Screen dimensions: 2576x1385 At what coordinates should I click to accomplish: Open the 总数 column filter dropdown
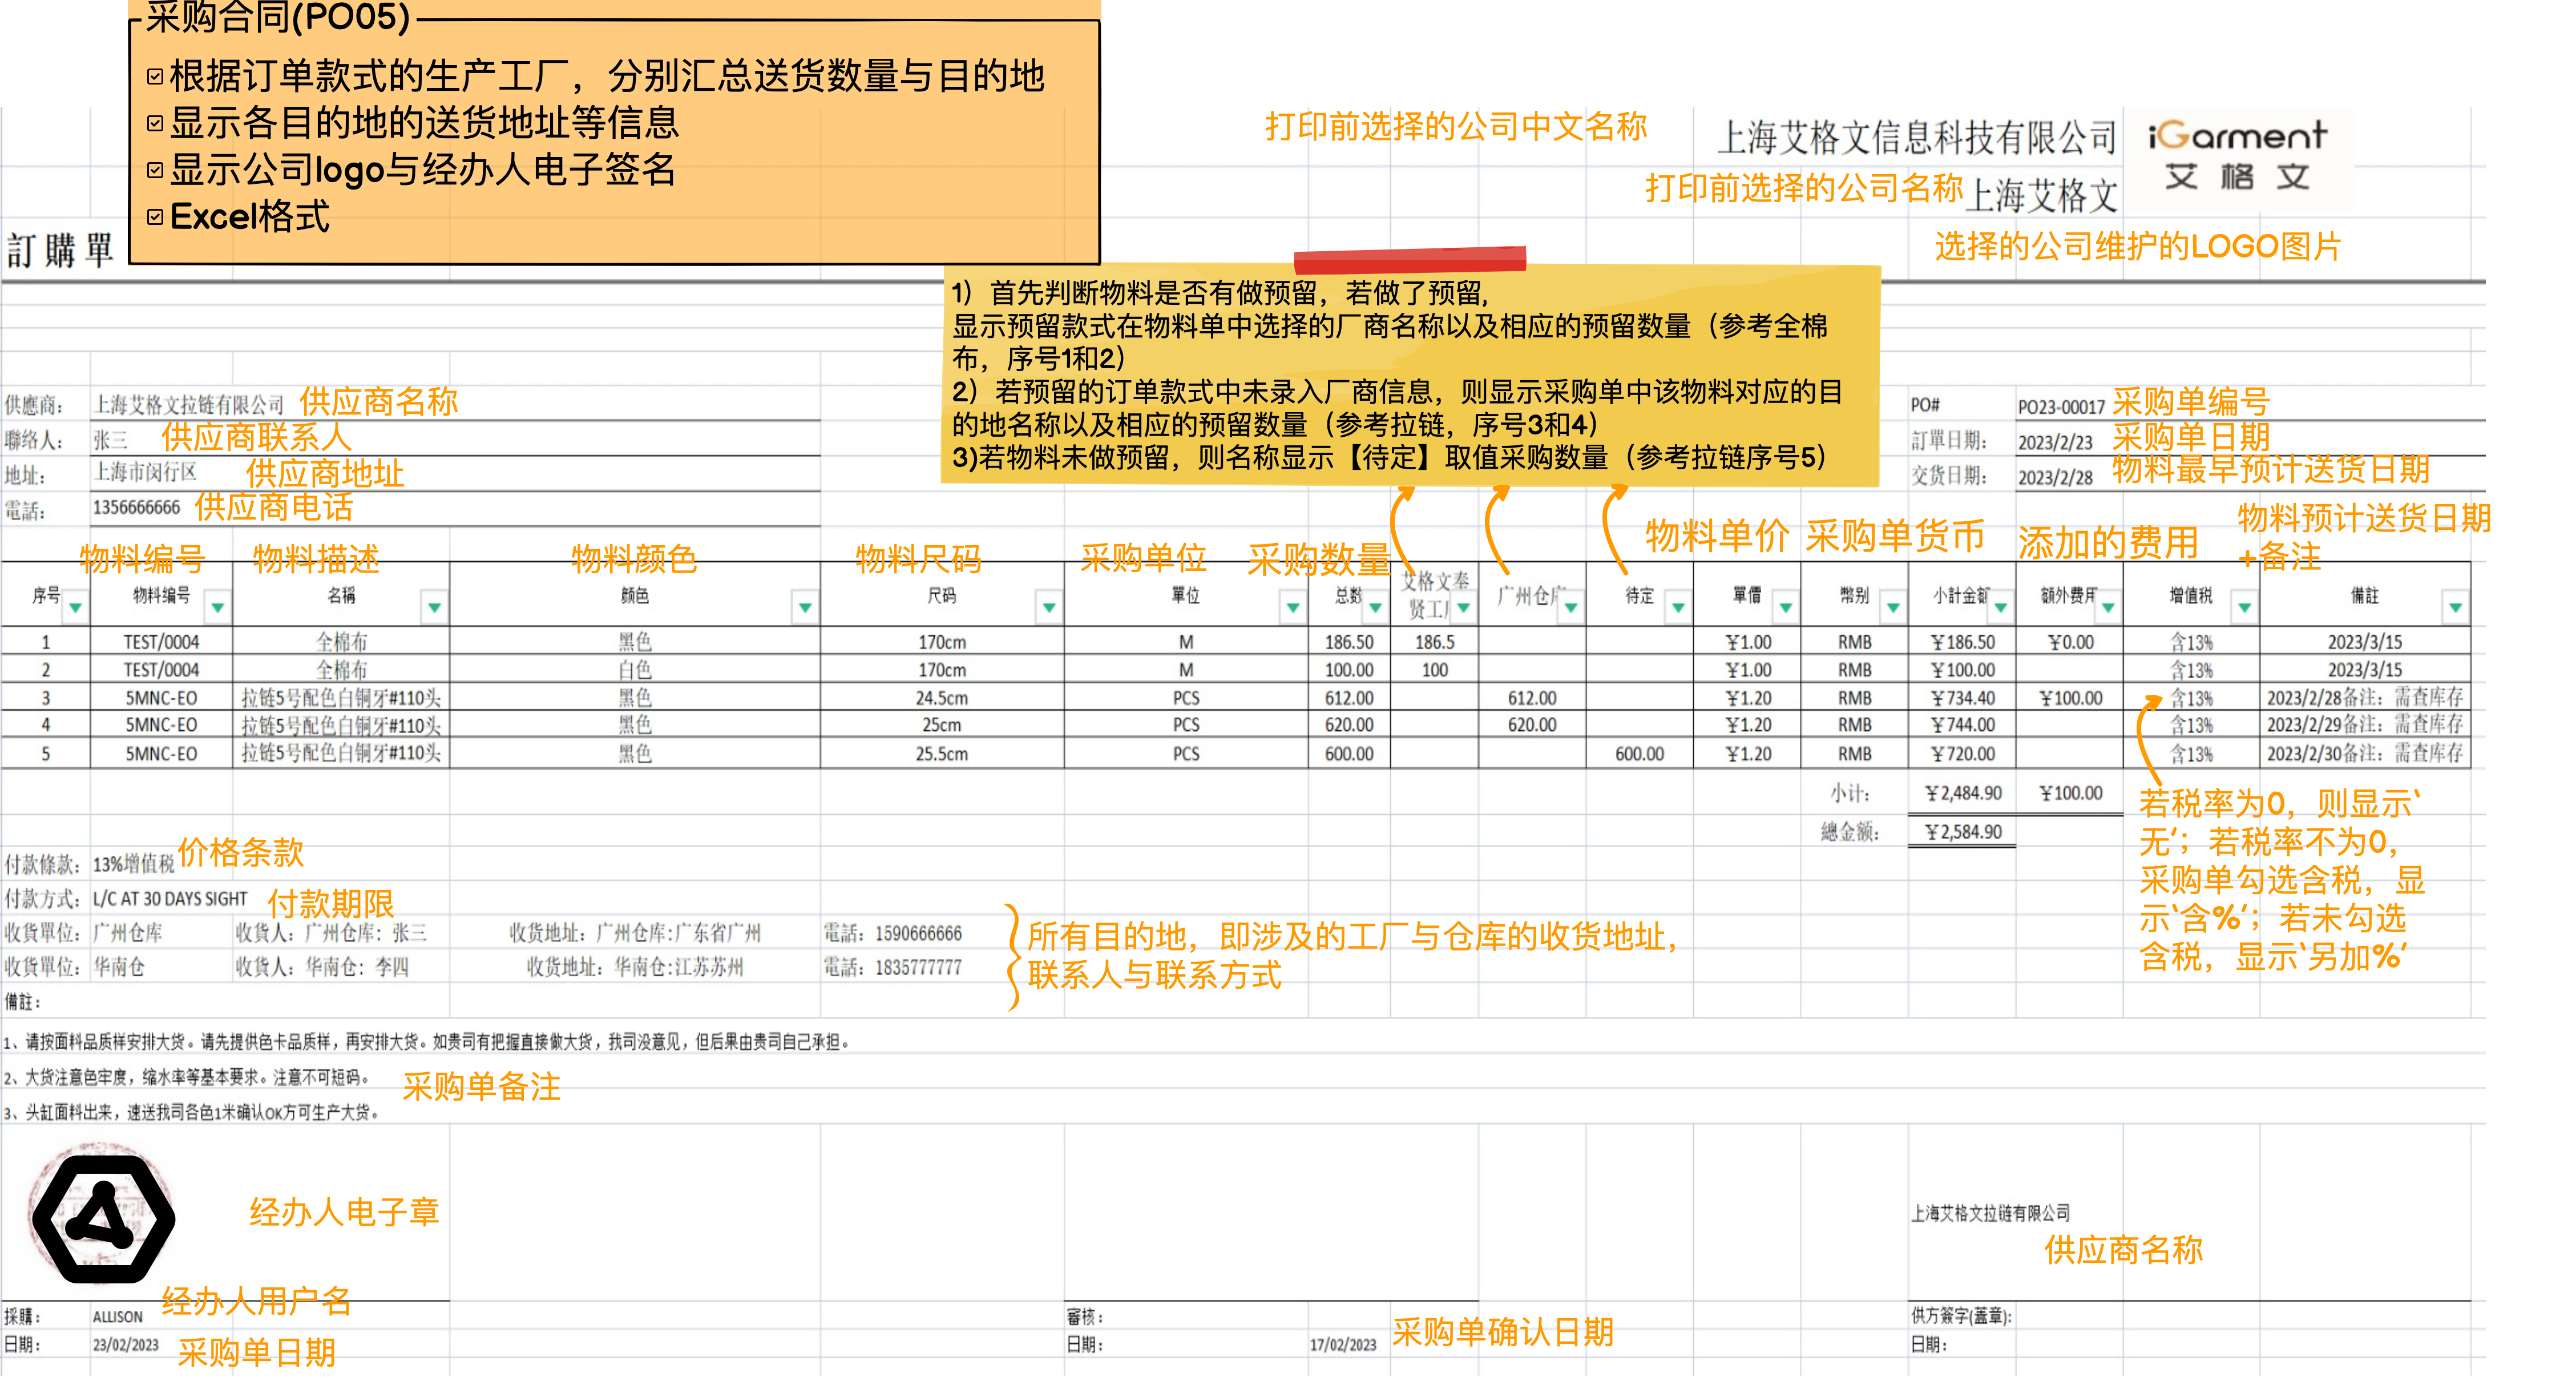tap(1376, 607)
